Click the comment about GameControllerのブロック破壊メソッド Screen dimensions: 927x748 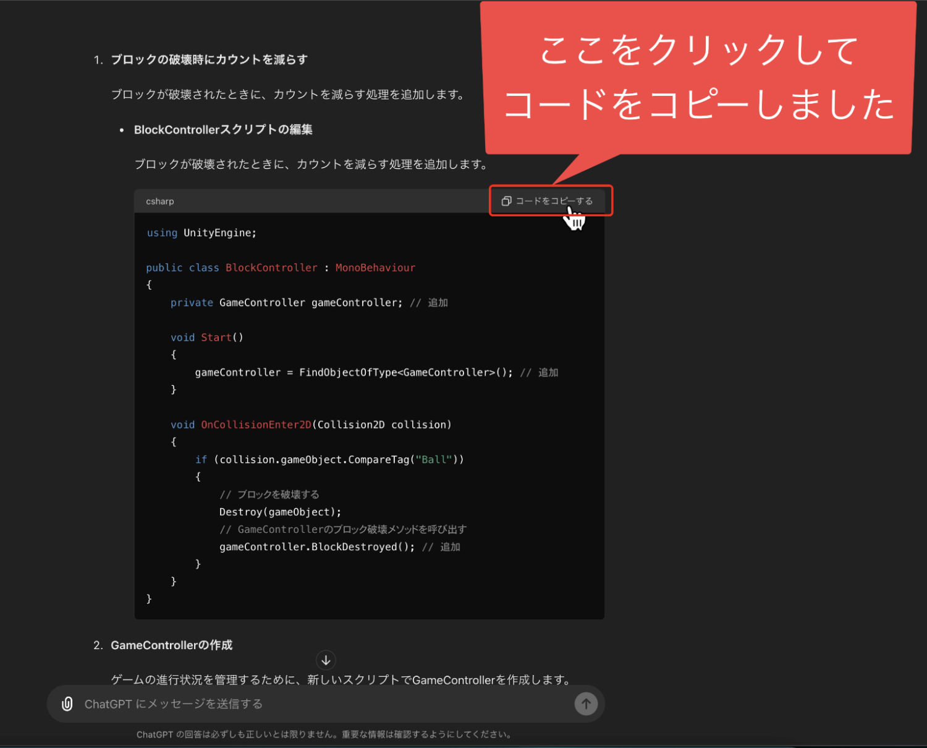343,530
